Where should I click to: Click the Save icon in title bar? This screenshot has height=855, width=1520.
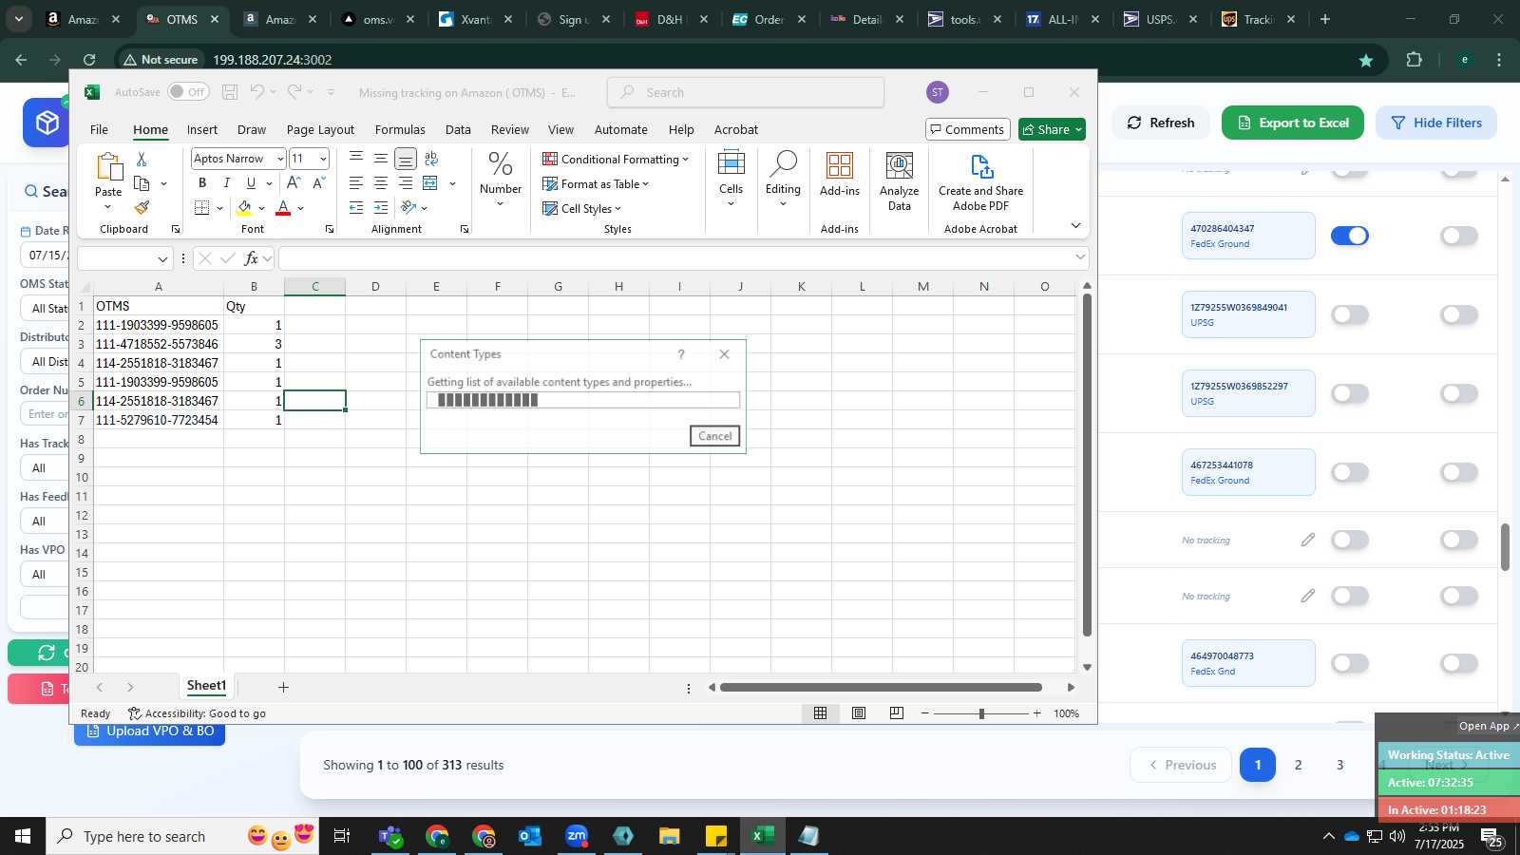click(x=230, y=92)
